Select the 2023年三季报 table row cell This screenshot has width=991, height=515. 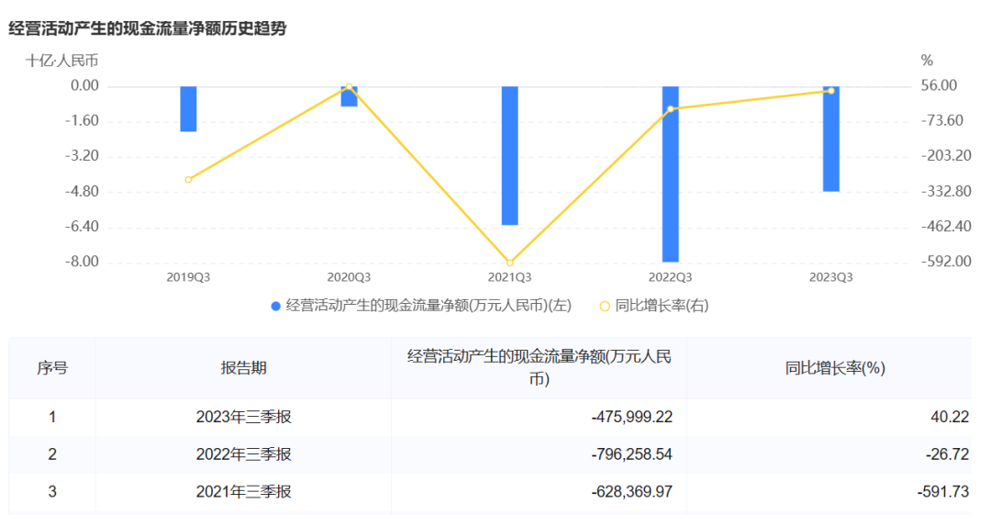click(244, 417)
